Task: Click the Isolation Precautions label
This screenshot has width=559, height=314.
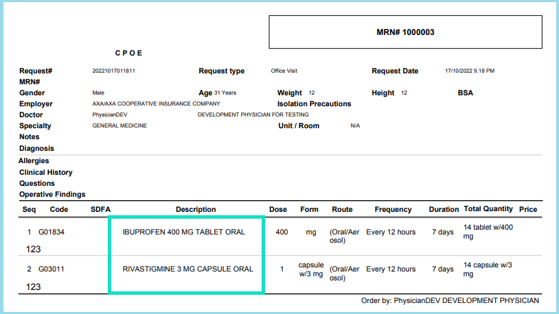Action: pyautogui.click(x=314, y=104)
